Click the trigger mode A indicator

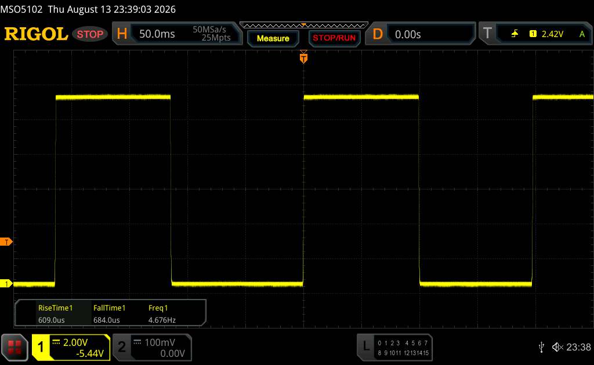click(x=582, y=34)
